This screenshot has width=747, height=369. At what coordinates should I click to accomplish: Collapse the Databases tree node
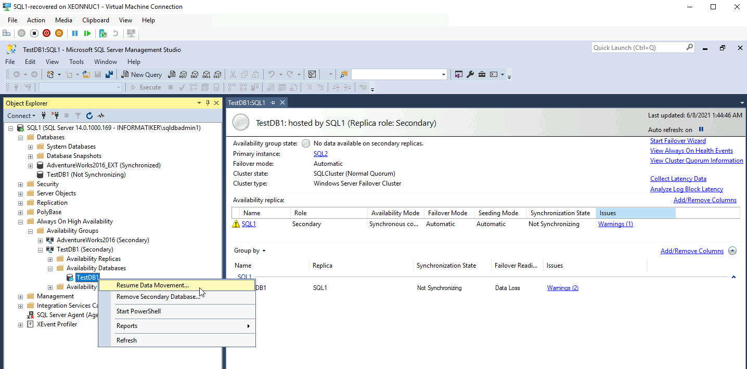pyautogui.click(x=21, y=137)
